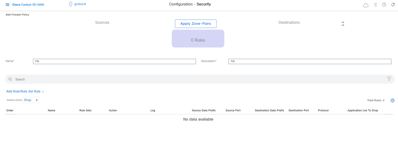Image resolution: width=398 pixels, height=163 pixels.
Task: Click the location pin icon beside global
Action: pos(70,4)
